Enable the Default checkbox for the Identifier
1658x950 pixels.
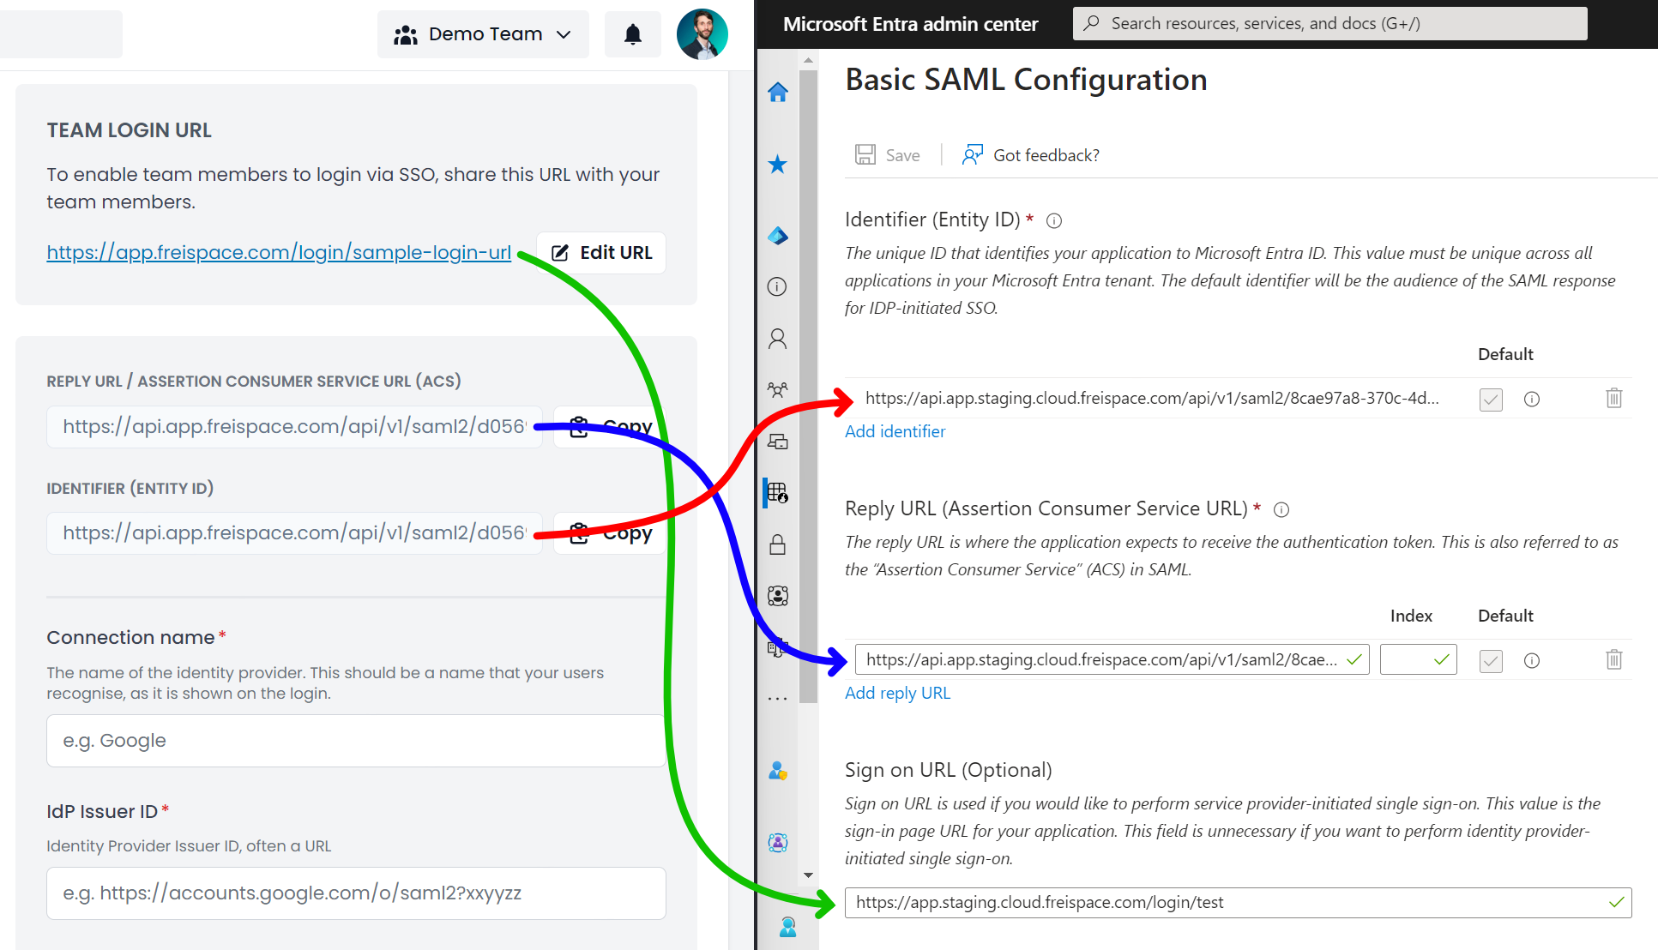click(x=1490, y=399)
